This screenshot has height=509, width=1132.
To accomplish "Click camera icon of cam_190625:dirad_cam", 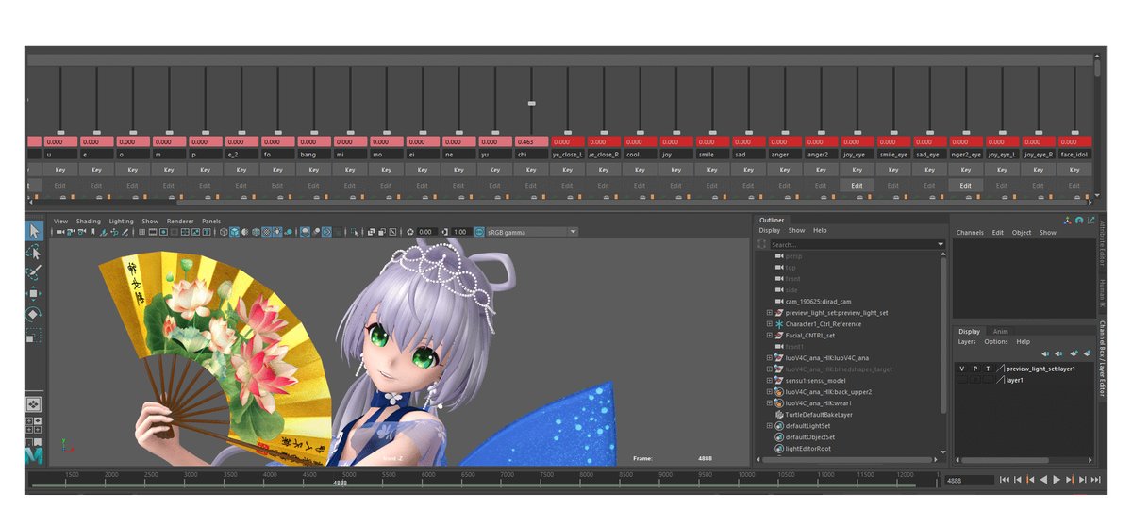I will [x=779, y=301].
